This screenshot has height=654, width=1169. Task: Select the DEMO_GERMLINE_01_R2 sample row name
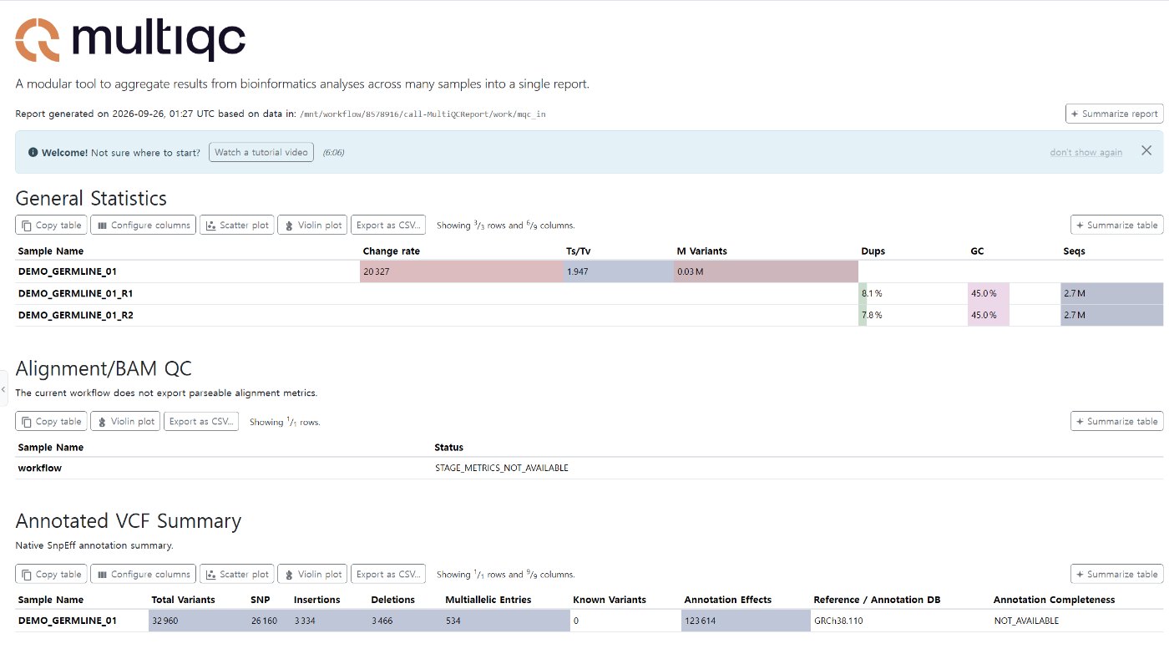tap(75, 316)
